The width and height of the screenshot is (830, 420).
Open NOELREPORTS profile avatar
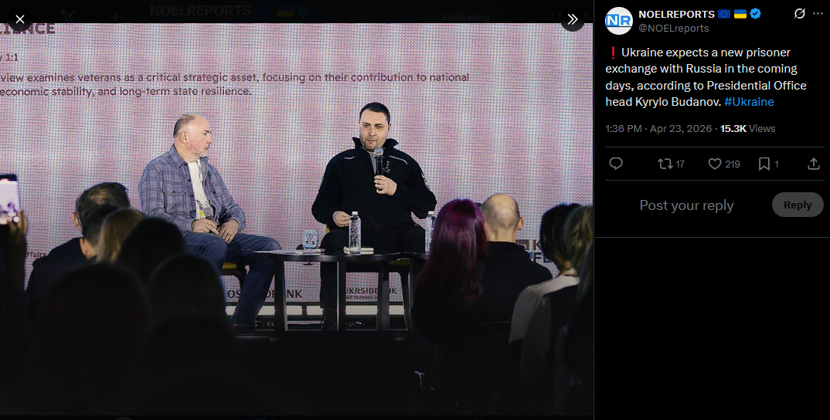click(x=619, y=21)
